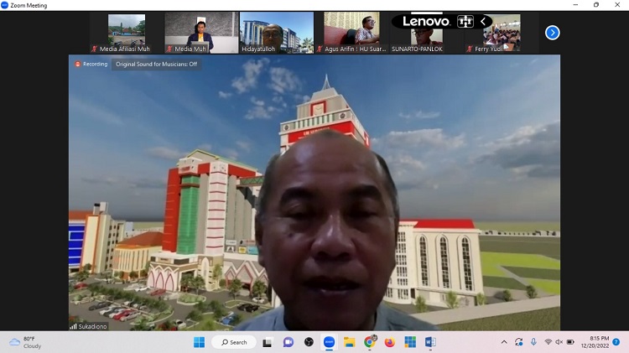Collapse the Lenovo overlay using its chevron
629x353 pixels.
[483, 22]
